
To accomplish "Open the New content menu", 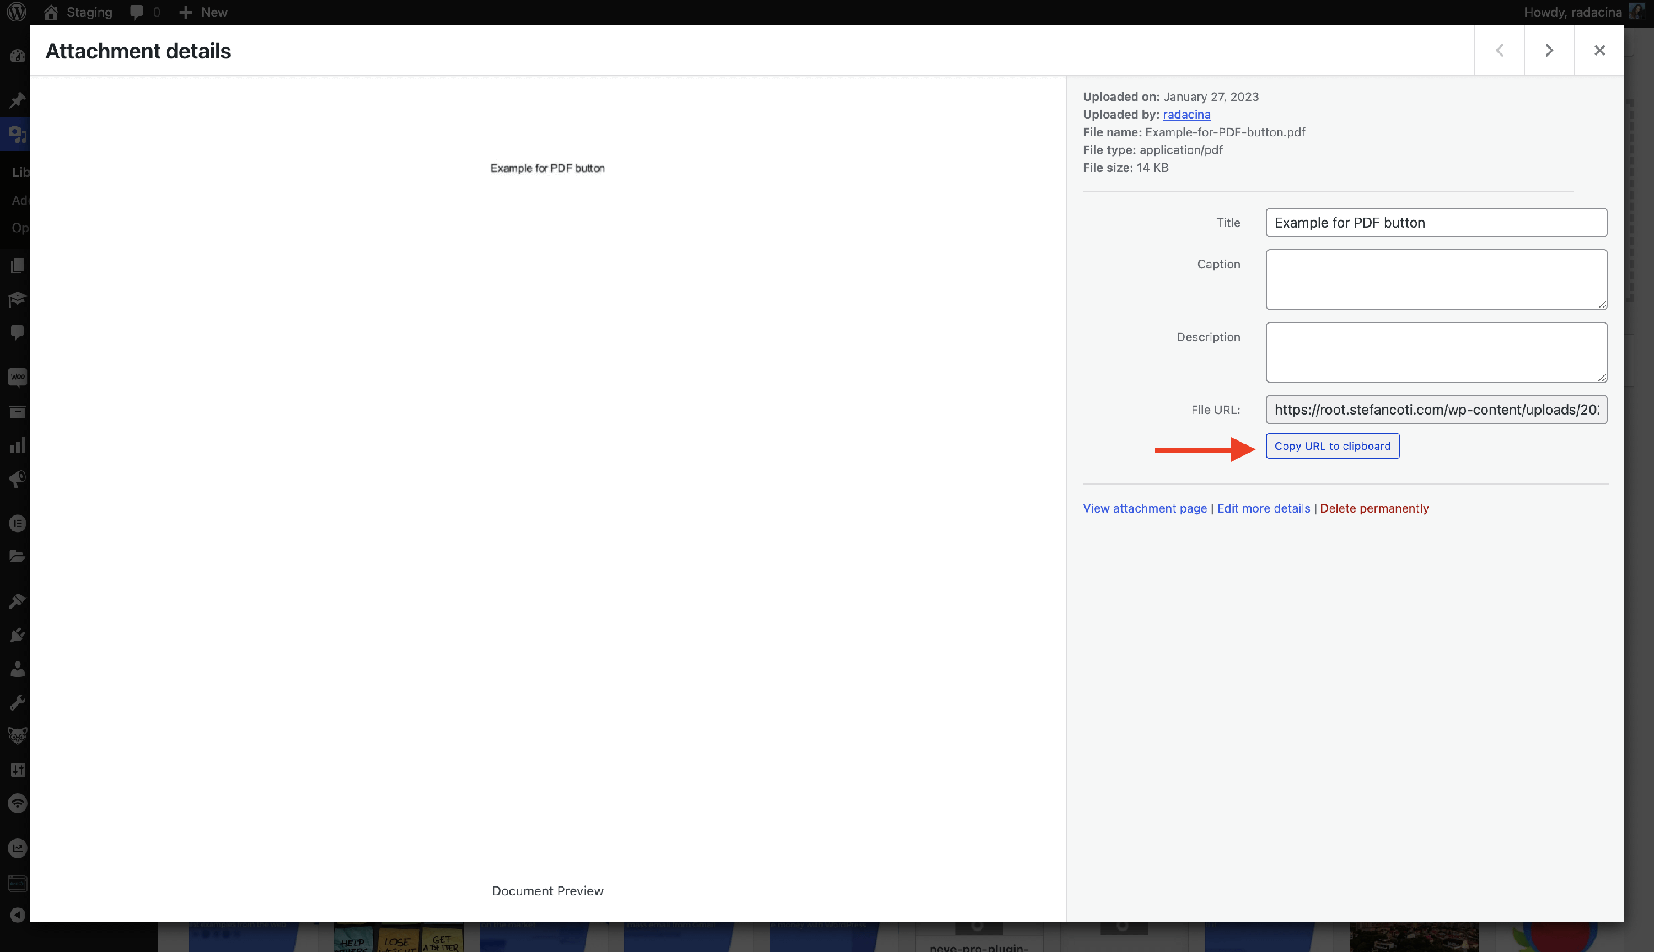I will pos(203,12).
